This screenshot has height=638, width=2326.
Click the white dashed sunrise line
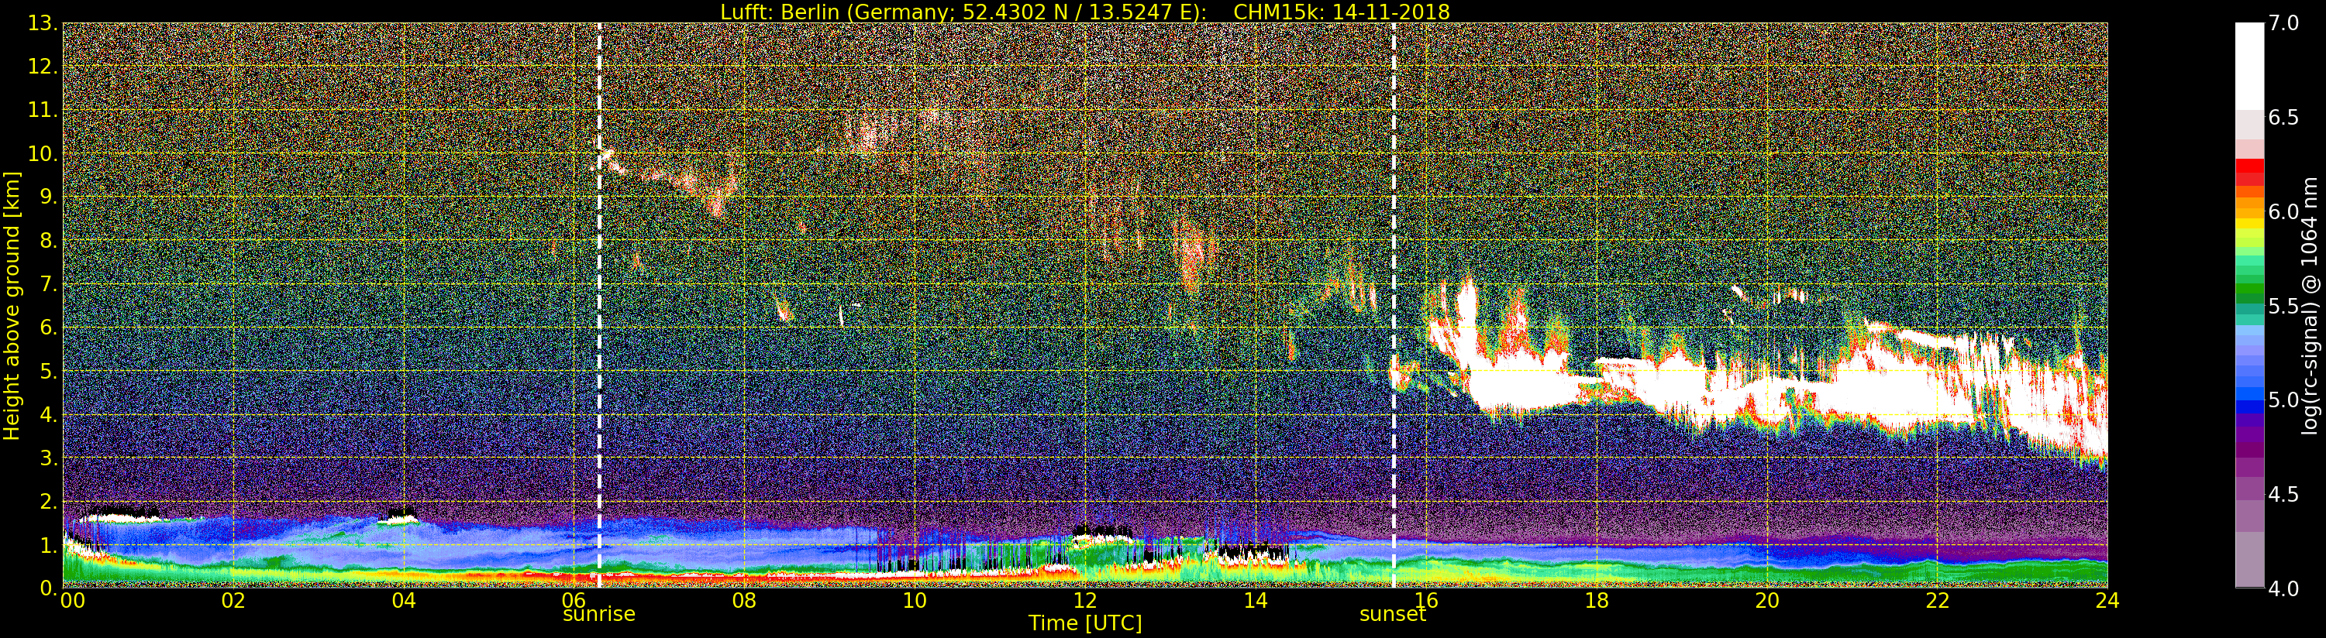pyautogui.click(x=600, y=305)
